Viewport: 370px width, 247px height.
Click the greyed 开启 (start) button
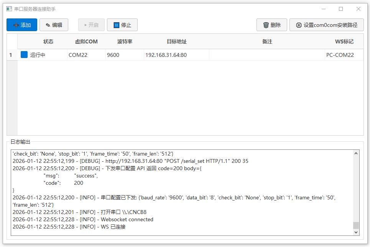tap(91, 25)
